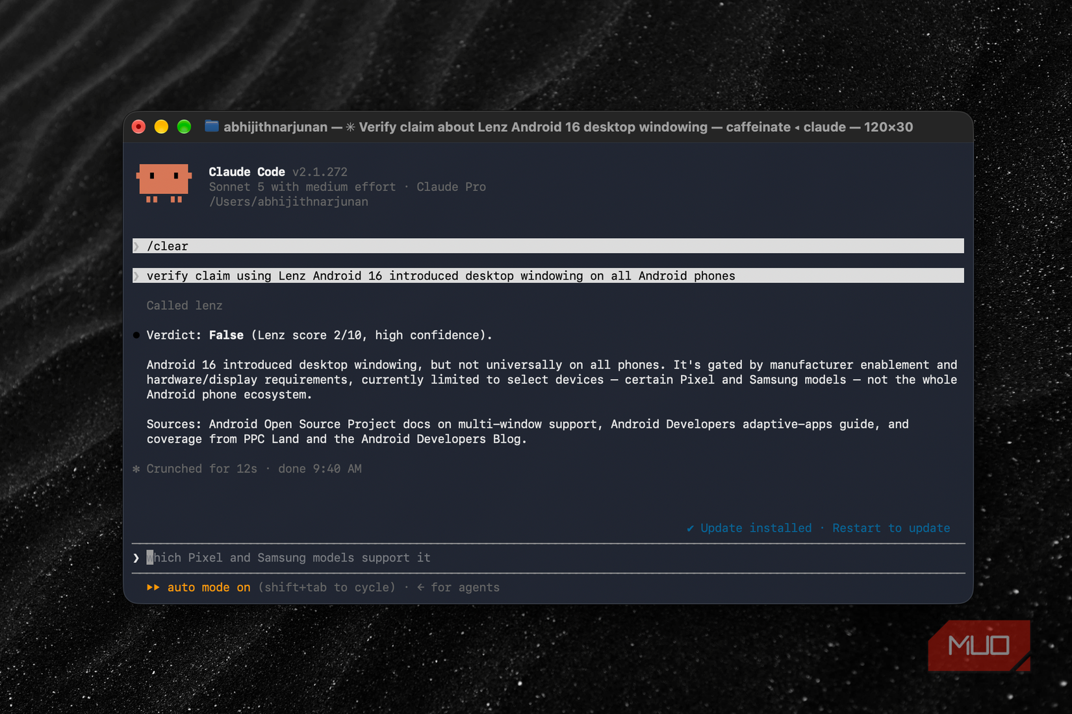Click the yellow minimize window button
The image size is (1072, 714).
(161, 127)
